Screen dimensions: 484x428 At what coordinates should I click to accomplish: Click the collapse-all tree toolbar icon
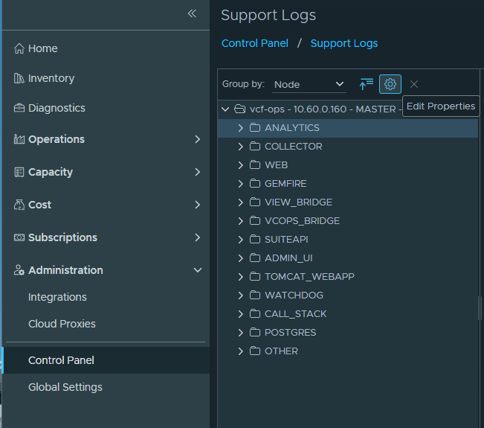tap(366, 84)
